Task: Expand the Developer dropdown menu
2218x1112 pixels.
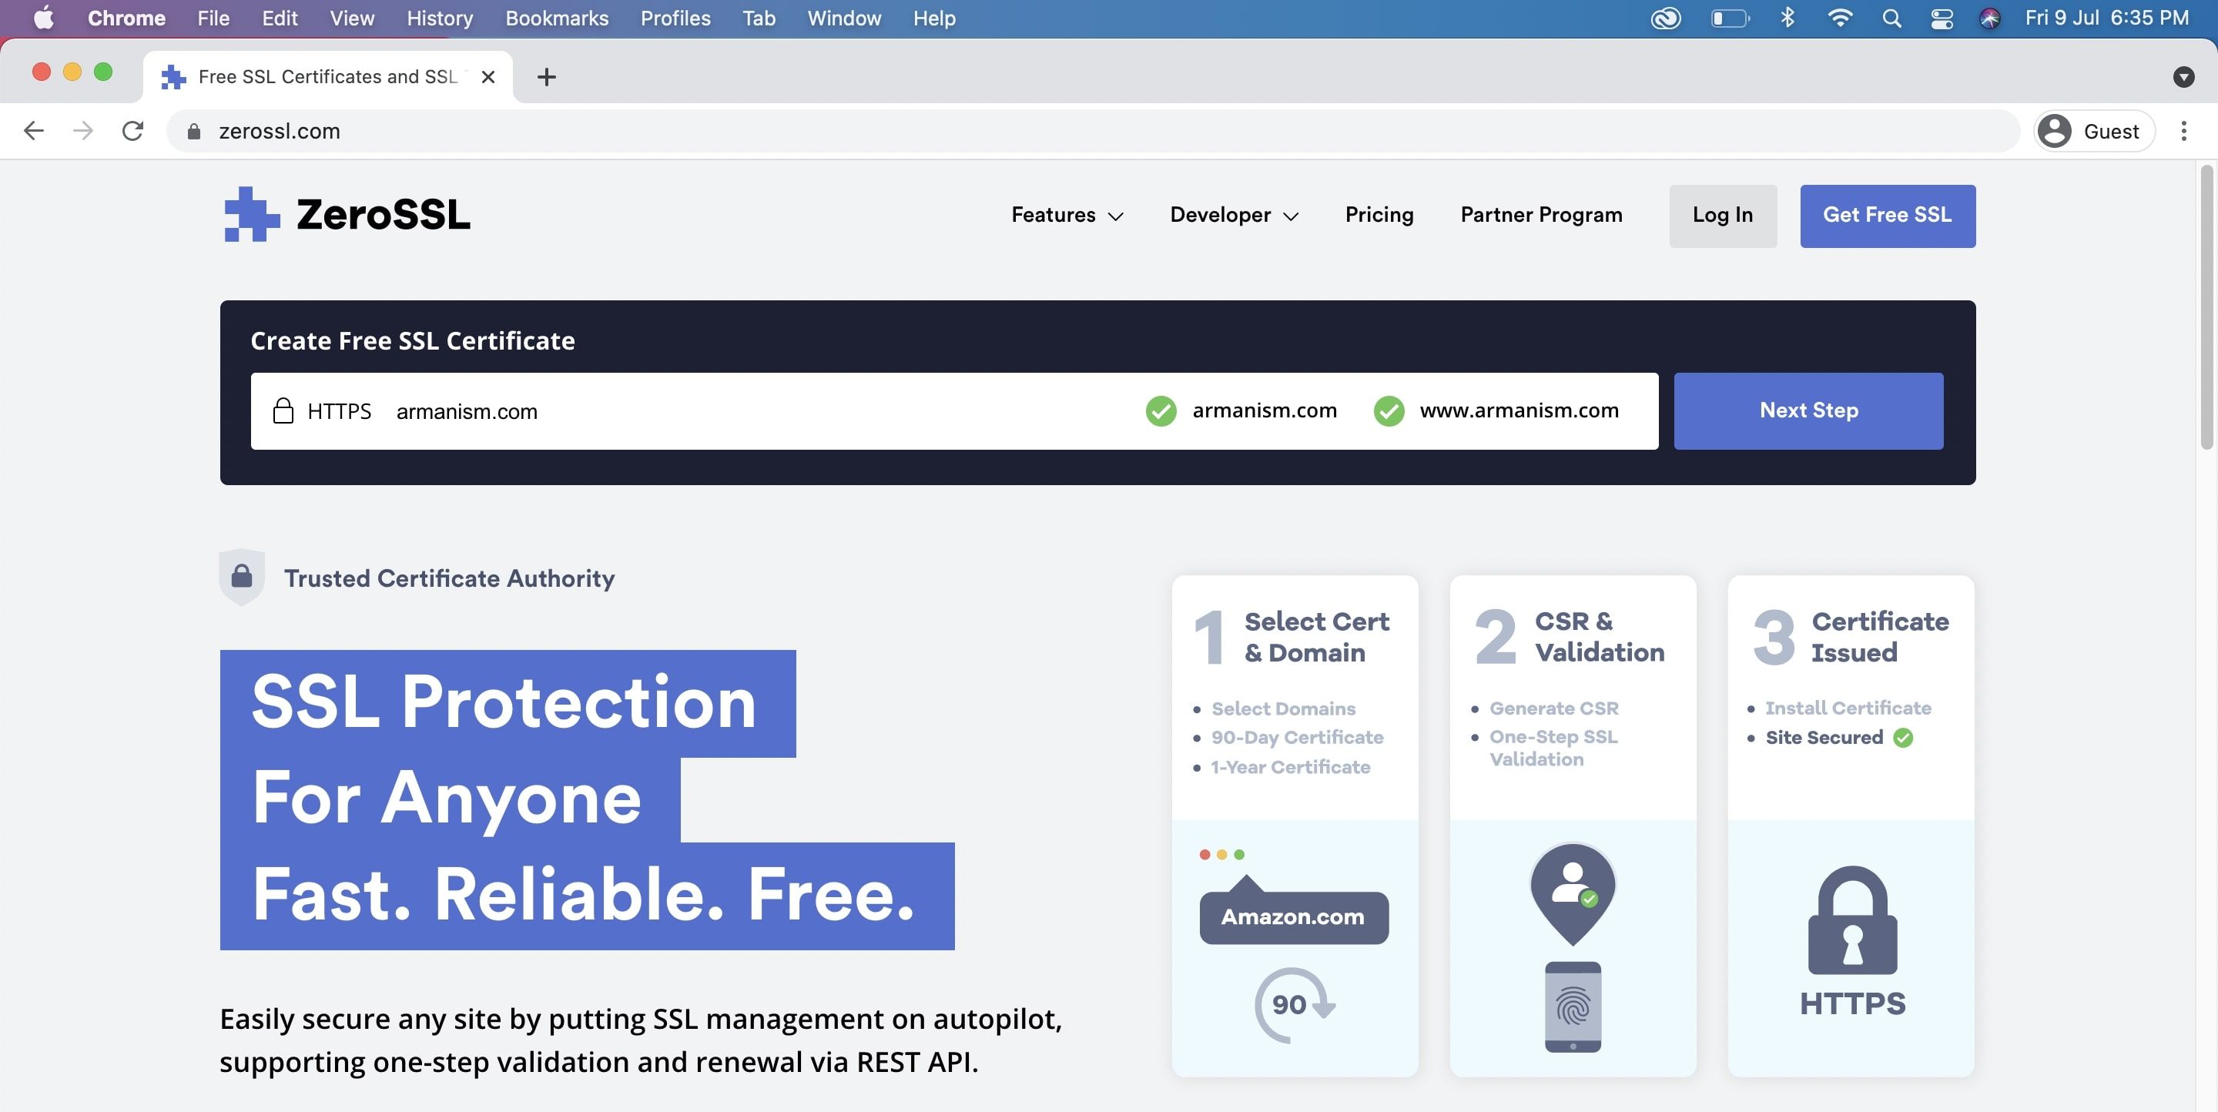Action: 1234,214
